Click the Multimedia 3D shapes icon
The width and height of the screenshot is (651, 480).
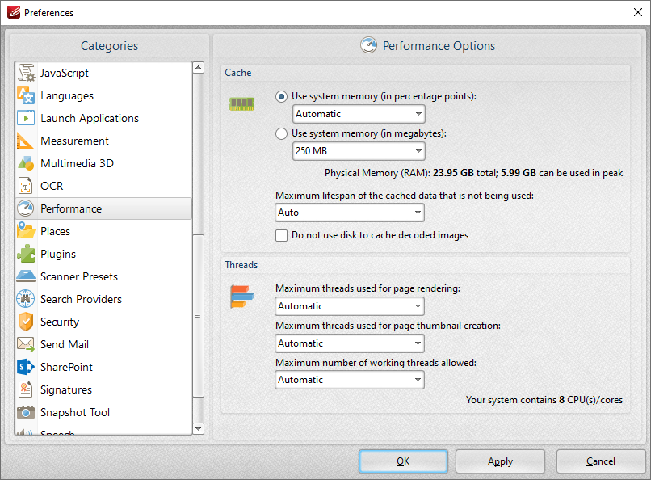point(26,163)
